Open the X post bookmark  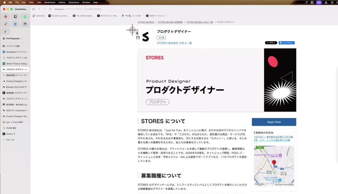[107, 16]
